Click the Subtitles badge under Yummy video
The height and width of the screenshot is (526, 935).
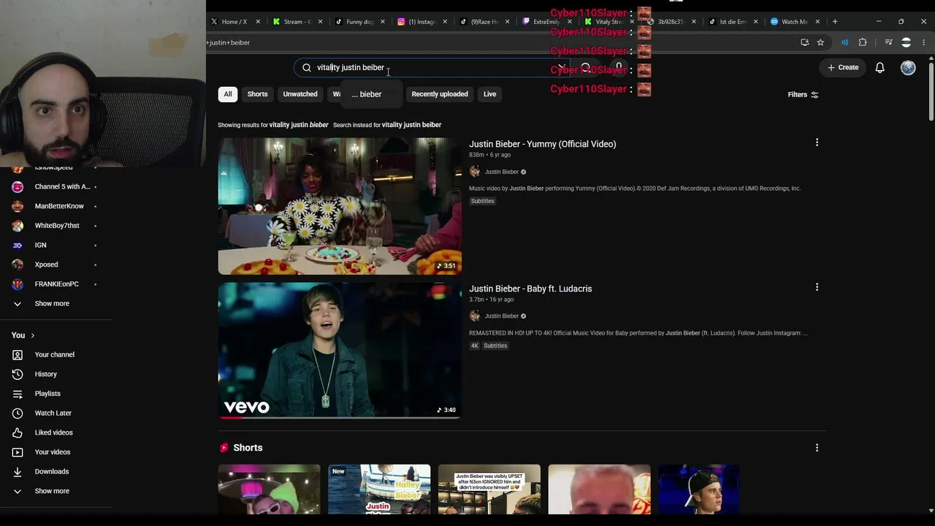pos(482,201)
